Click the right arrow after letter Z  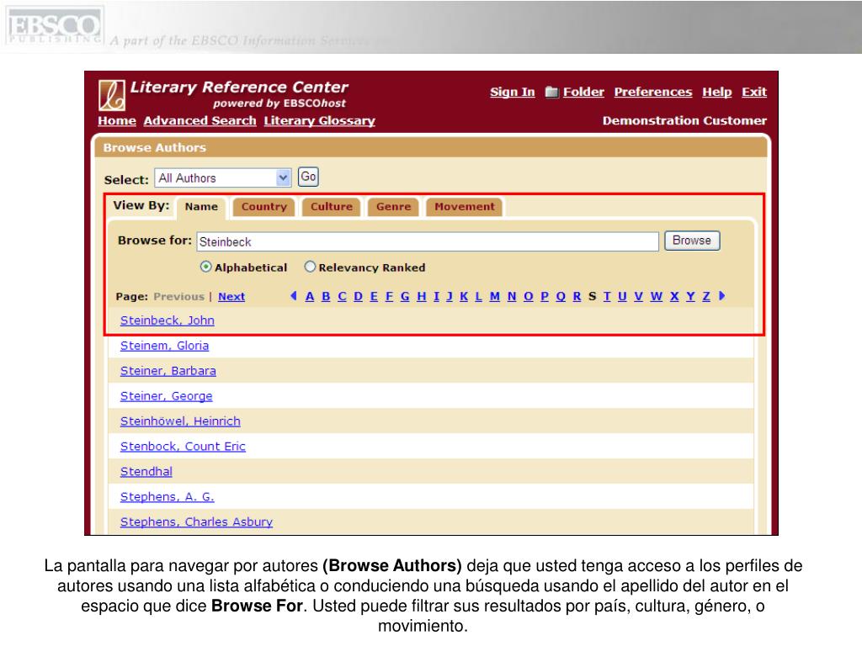[721, 296]
